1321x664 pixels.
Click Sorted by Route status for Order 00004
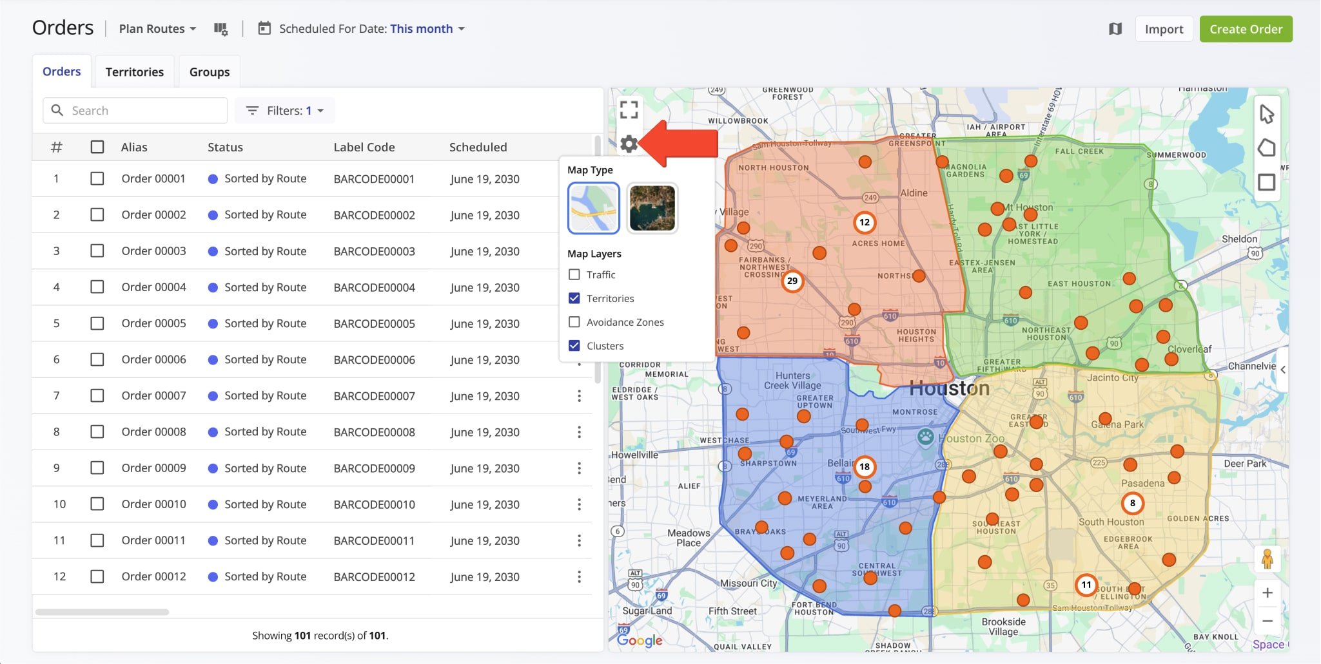pyautogui.click(x=265, y=287)
